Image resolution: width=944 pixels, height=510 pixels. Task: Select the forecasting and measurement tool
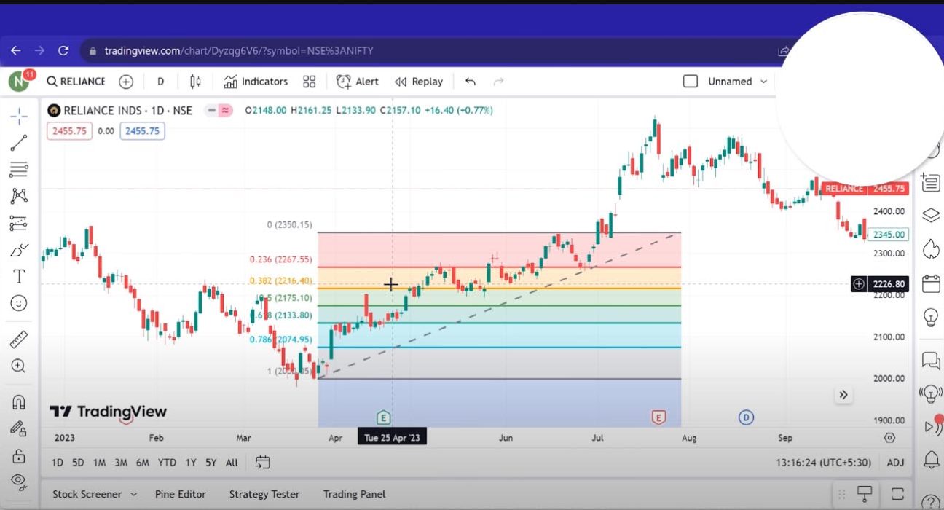pyautogui.click(x=19, y=224)
